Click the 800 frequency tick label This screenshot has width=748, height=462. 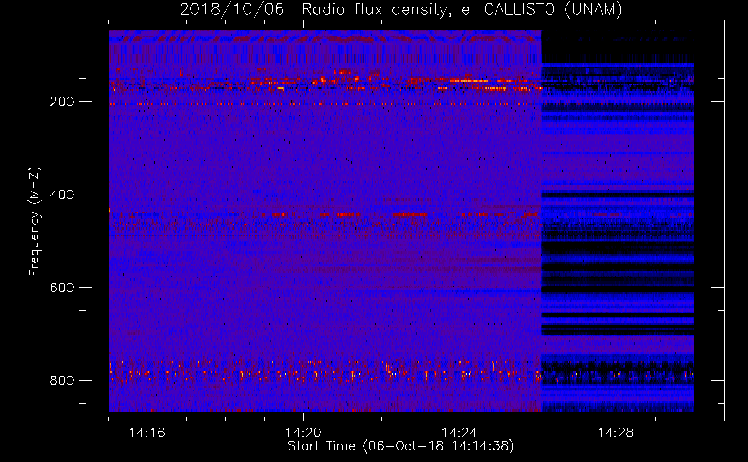click(62, 380)
